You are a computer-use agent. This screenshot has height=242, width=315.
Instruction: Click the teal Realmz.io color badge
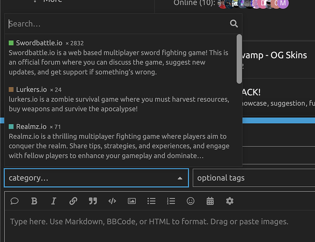tap(11, 127)
